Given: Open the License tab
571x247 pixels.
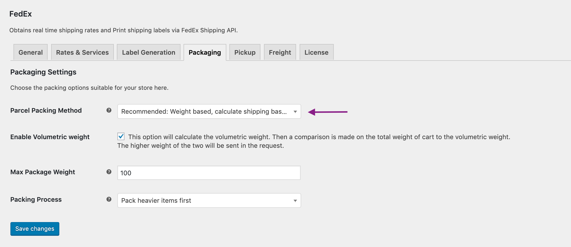Looking at the screenshot, I should 316,52.
